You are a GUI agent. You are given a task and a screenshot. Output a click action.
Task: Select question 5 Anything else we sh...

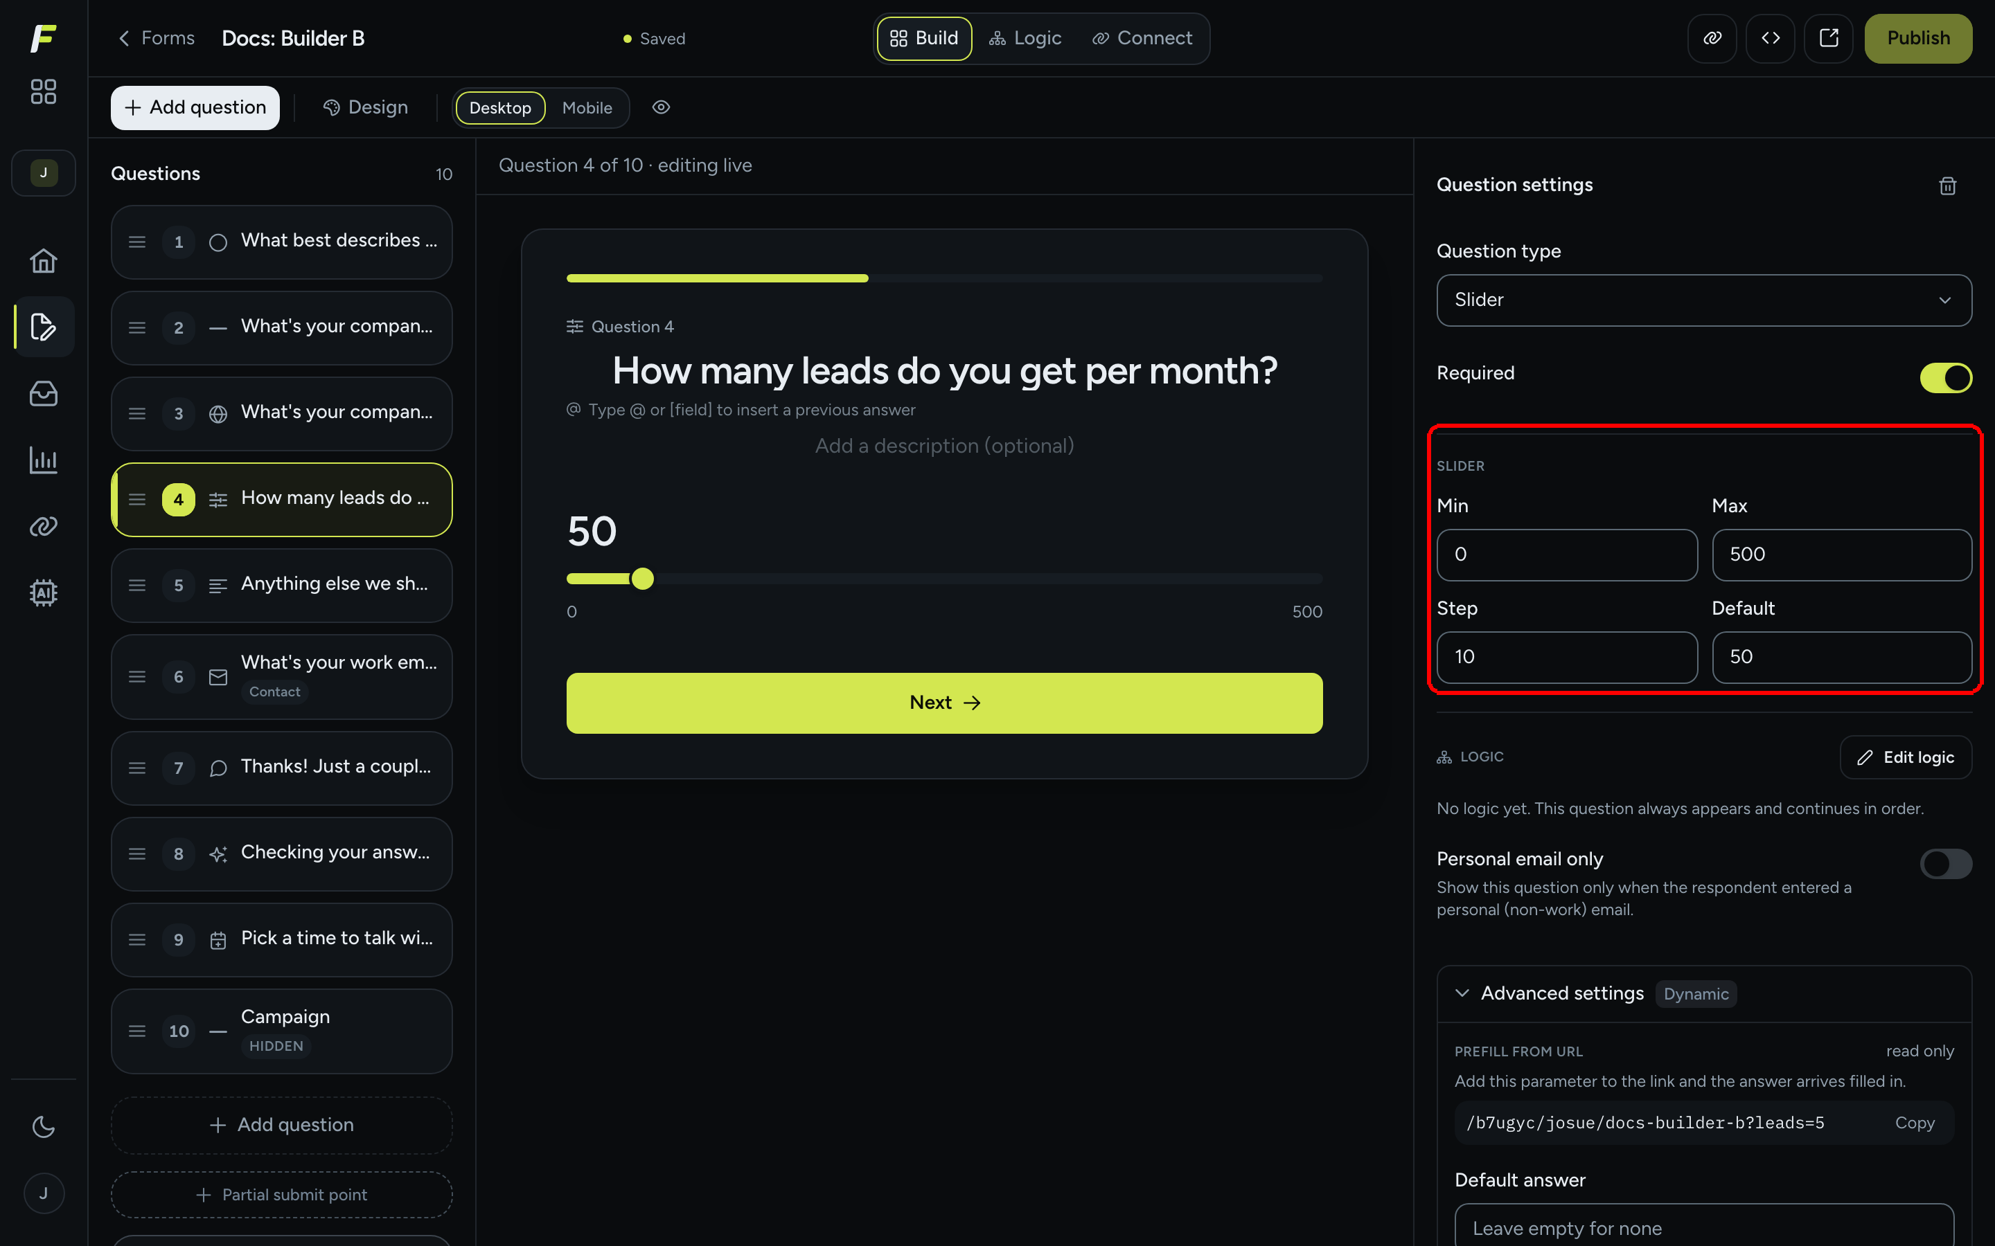pos(281,584)
